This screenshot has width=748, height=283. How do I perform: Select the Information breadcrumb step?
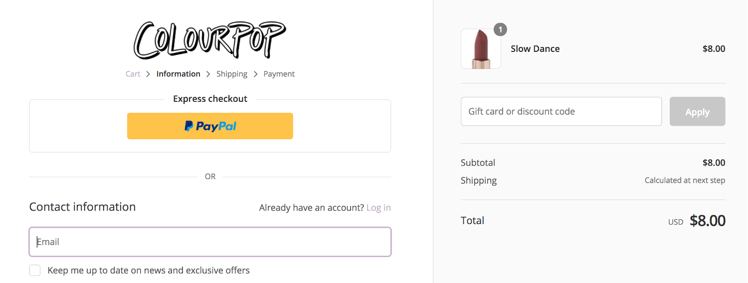(x=178, y=74)
